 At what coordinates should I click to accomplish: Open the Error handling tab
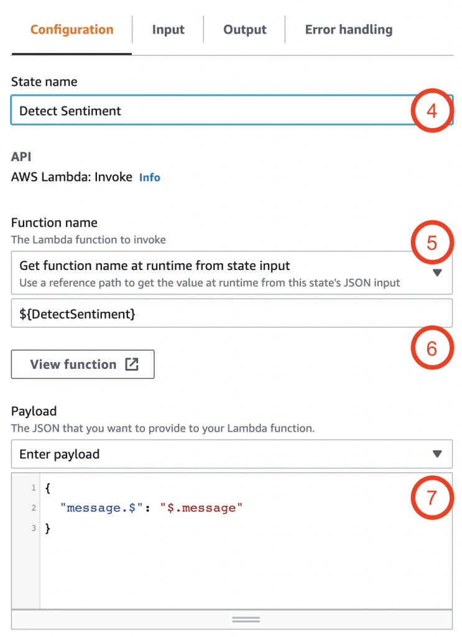[x=348, y=29]
